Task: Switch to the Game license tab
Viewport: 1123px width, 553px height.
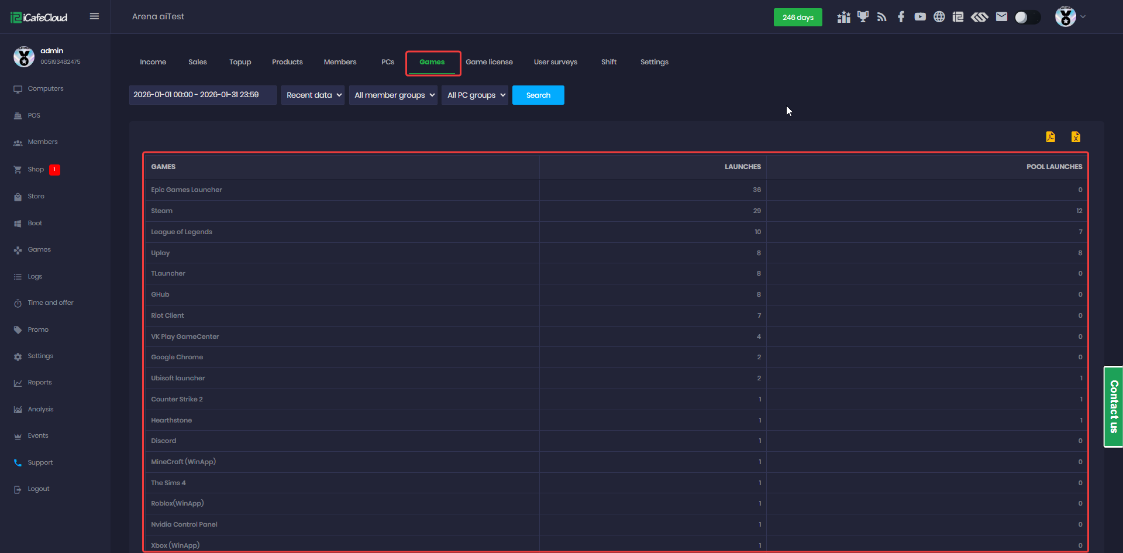Action: (489, 62)
